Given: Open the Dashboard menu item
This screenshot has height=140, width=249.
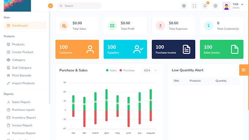Looking at the screenshot, I should pos(25,26).
